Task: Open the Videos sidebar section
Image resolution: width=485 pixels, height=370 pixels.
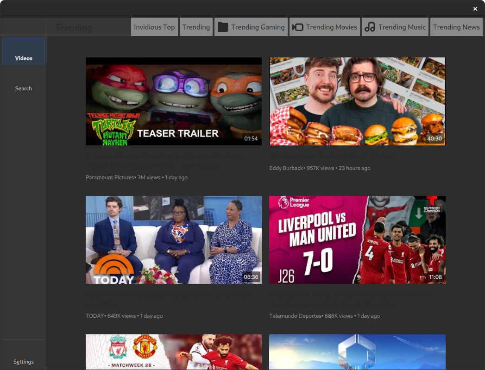Action: tap(24, 51)
